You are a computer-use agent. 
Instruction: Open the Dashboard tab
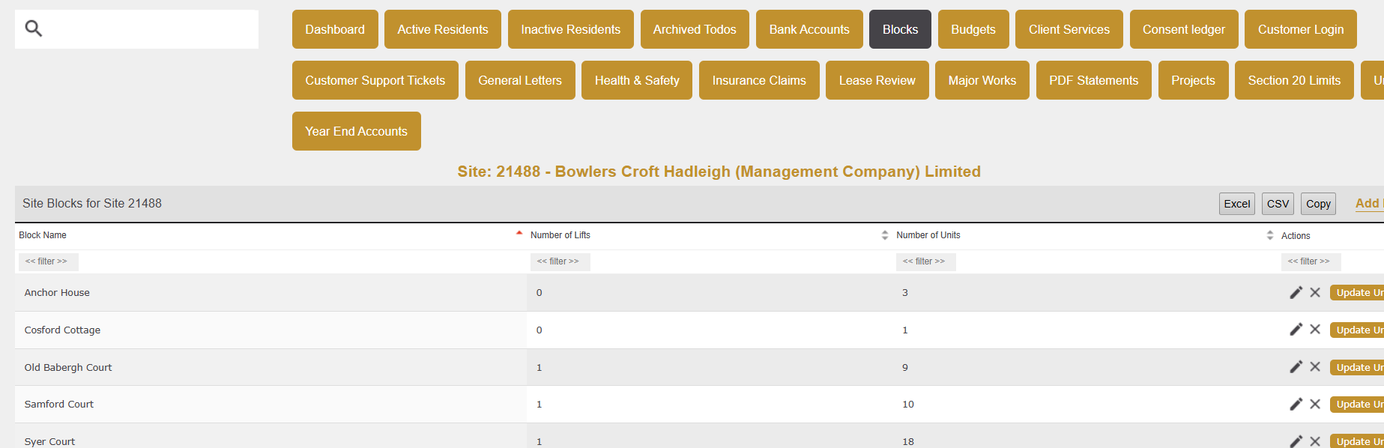click(335, 29)
